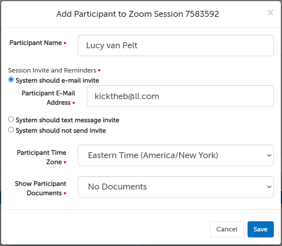Click the 'System should not send invite' label
The height and width of the screenshot is (246, 282).
(61, 130)
